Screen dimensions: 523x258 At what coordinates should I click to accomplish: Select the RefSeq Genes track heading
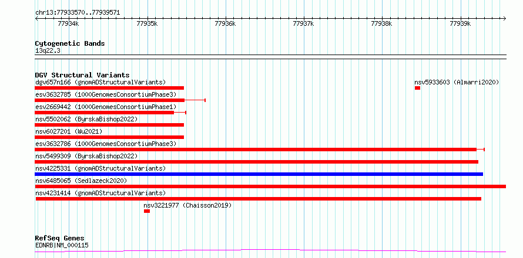(60, 238)
